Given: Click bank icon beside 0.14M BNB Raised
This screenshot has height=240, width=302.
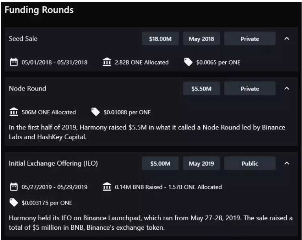Looking at the screenshot, I should coord(107,187).
